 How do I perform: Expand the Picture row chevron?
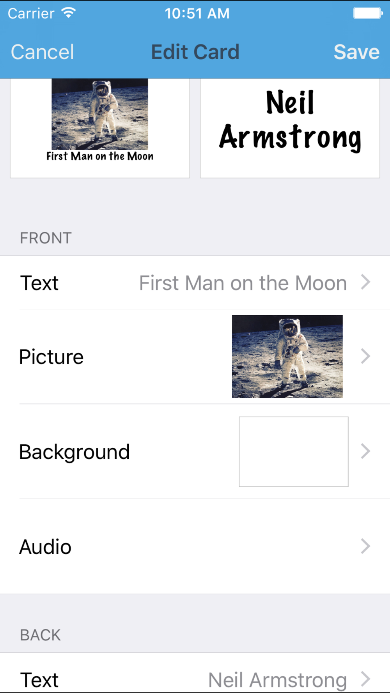tap(365, 356)
